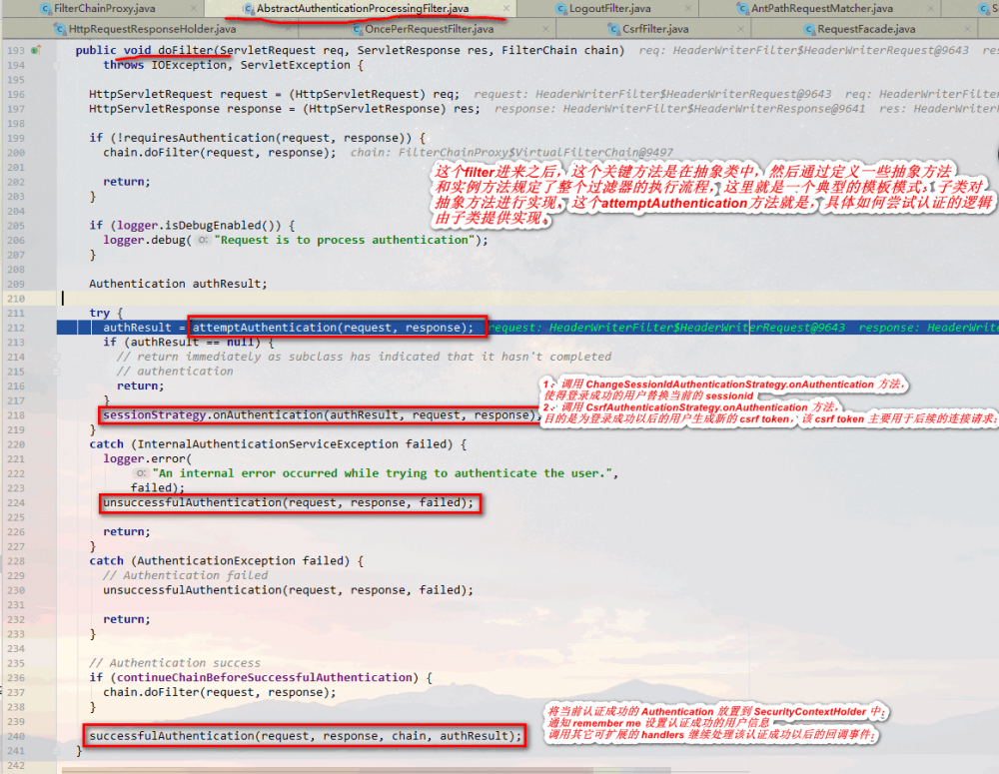999x774 pixels.
Task: Click attemptAuthentication call on highlighted line 212
Action: (x=334, y=328)
